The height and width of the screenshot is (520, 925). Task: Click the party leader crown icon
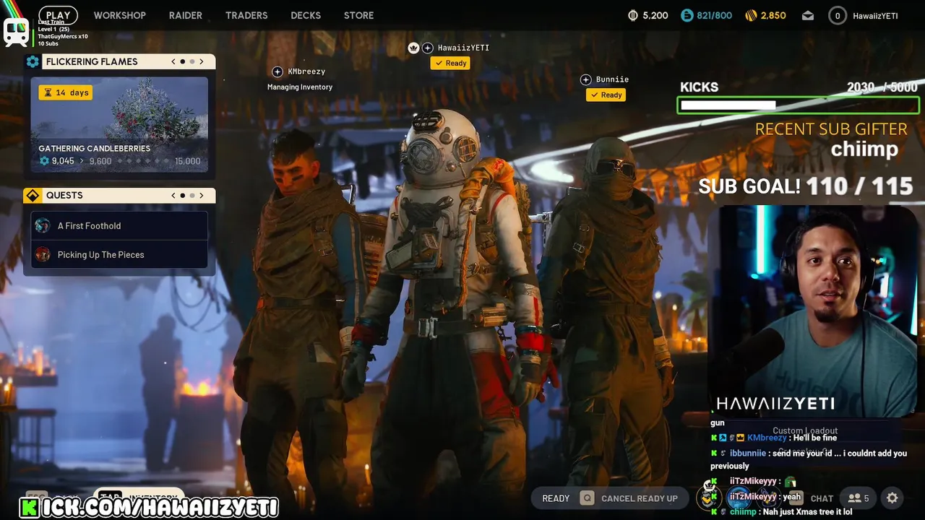pos(413,48)
